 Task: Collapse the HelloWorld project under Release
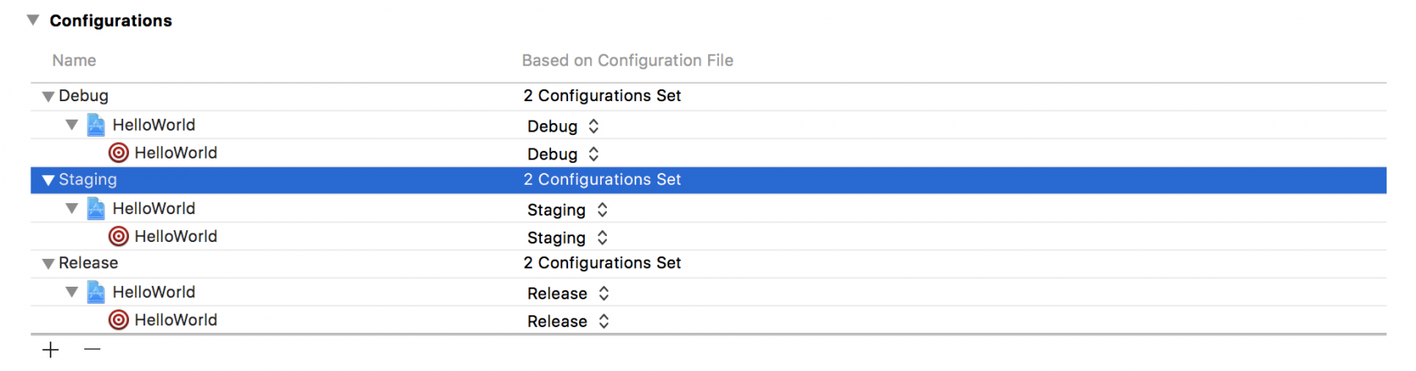pos(72,293)
